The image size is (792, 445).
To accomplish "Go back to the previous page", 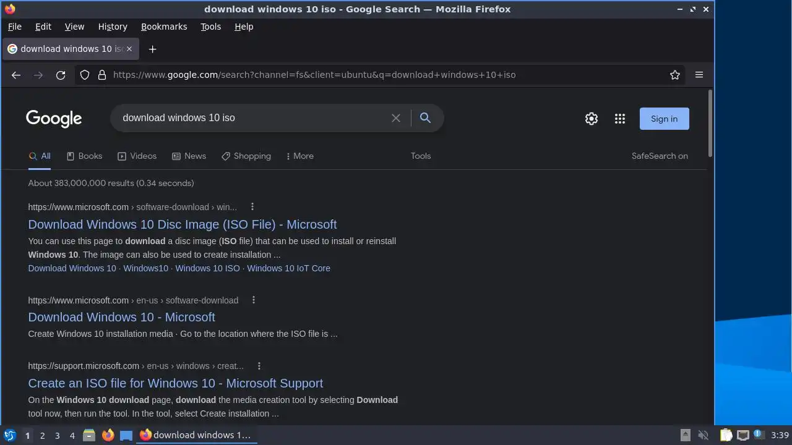I will point(16,75).
